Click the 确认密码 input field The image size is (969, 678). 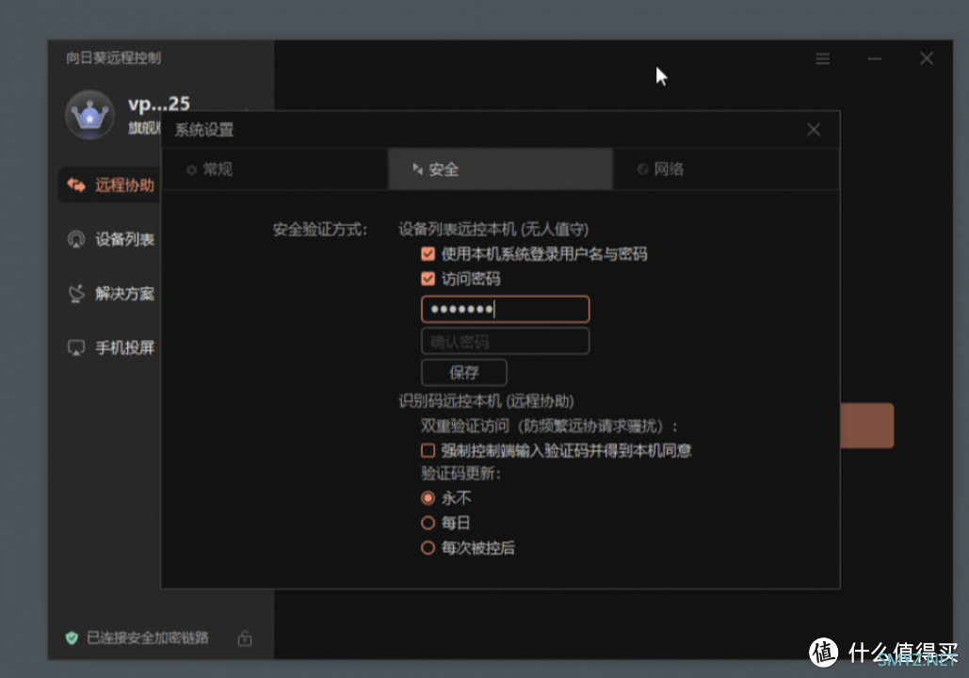tap(506, 341)
